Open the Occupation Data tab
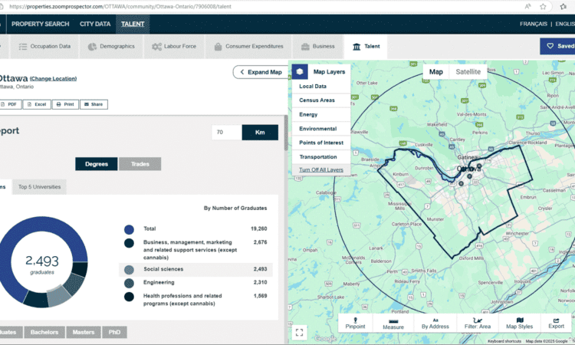 click(x=44, y=47)
